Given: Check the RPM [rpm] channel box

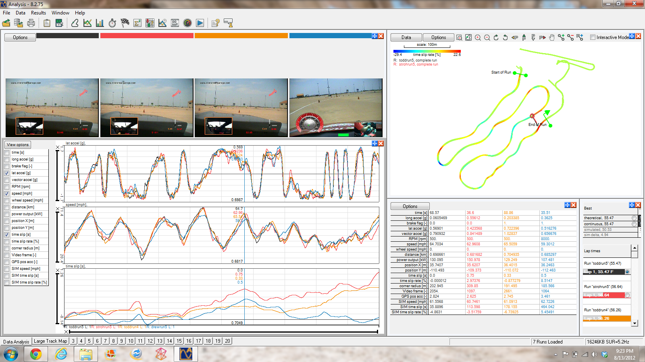Looking at the screenshot, I should [7, 187].
